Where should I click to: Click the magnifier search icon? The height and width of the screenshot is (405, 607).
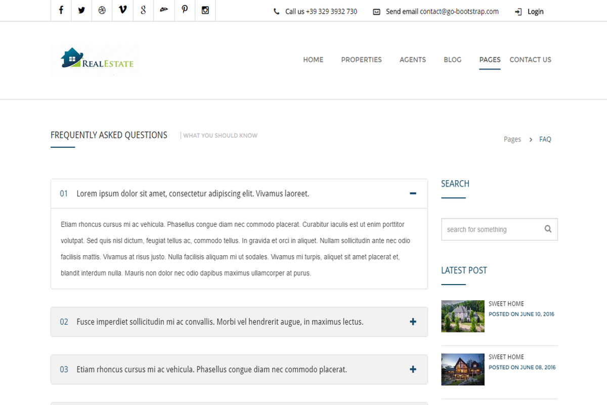click(548, 229)
